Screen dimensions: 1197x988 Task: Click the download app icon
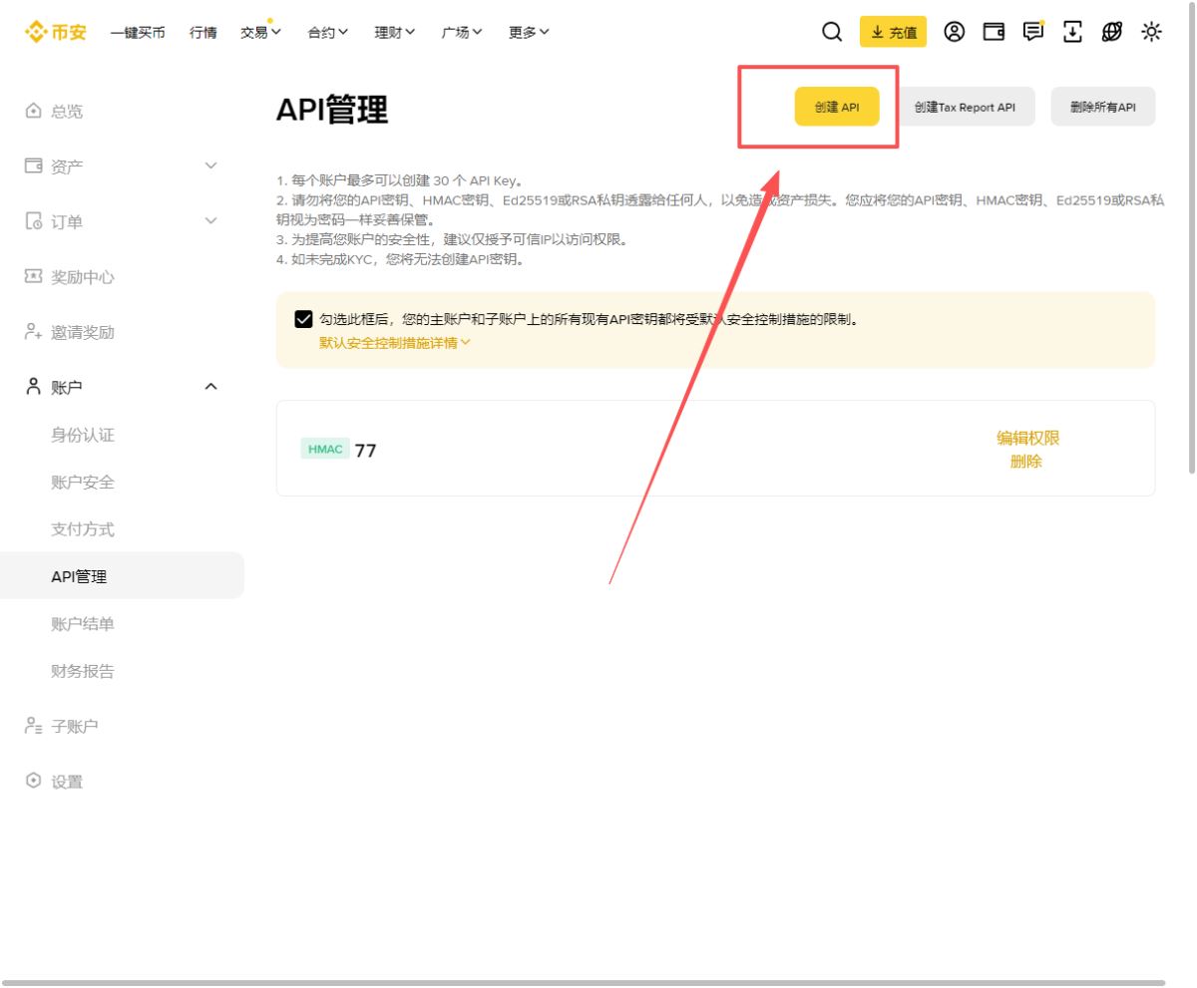pyautogui.click(x=1070, y=32)
